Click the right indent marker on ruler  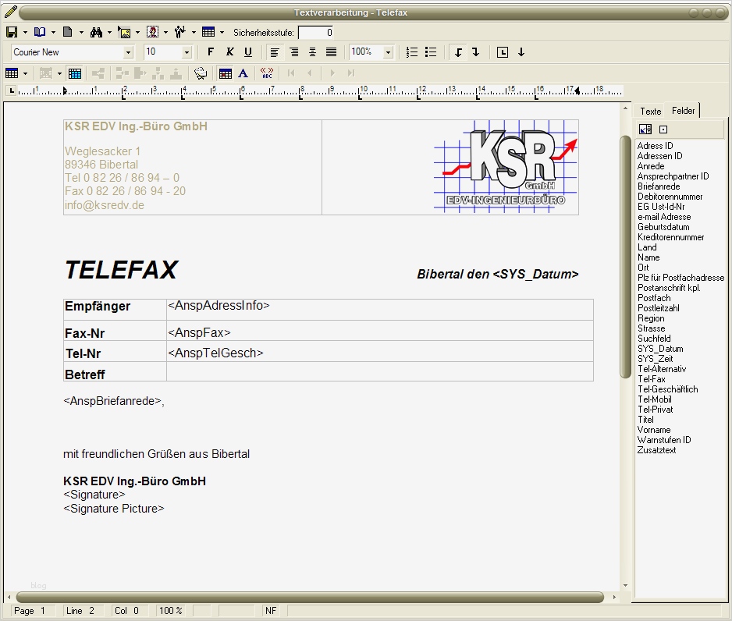pyautogui.click(x=577, y=90)
